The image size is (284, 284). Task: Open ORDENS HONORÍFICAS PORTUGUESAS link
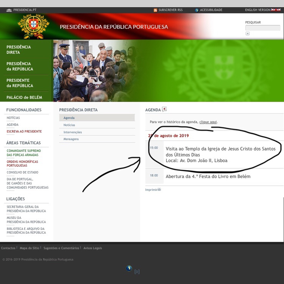(x=22, y=163)
